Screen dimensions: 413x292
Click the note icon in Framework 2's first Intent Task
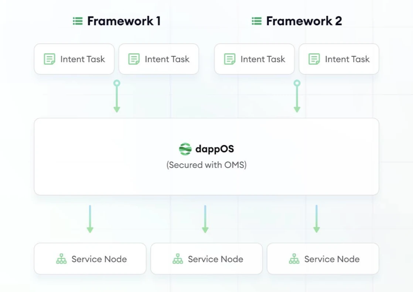click(x=230, y=59)
